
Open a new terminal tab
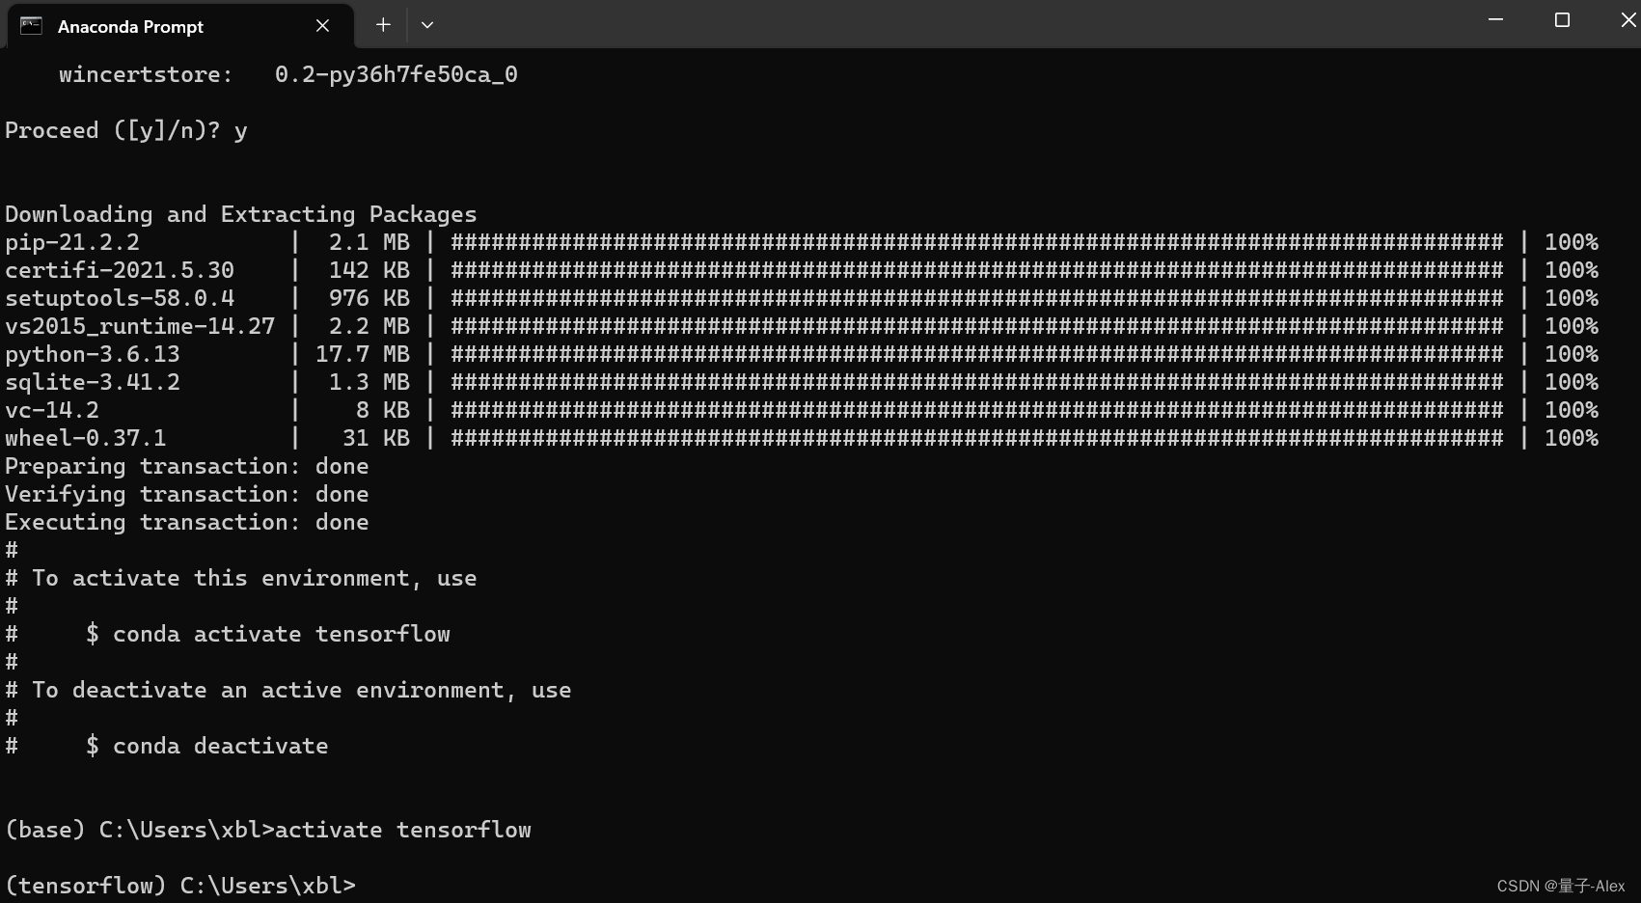coord(383,25)
